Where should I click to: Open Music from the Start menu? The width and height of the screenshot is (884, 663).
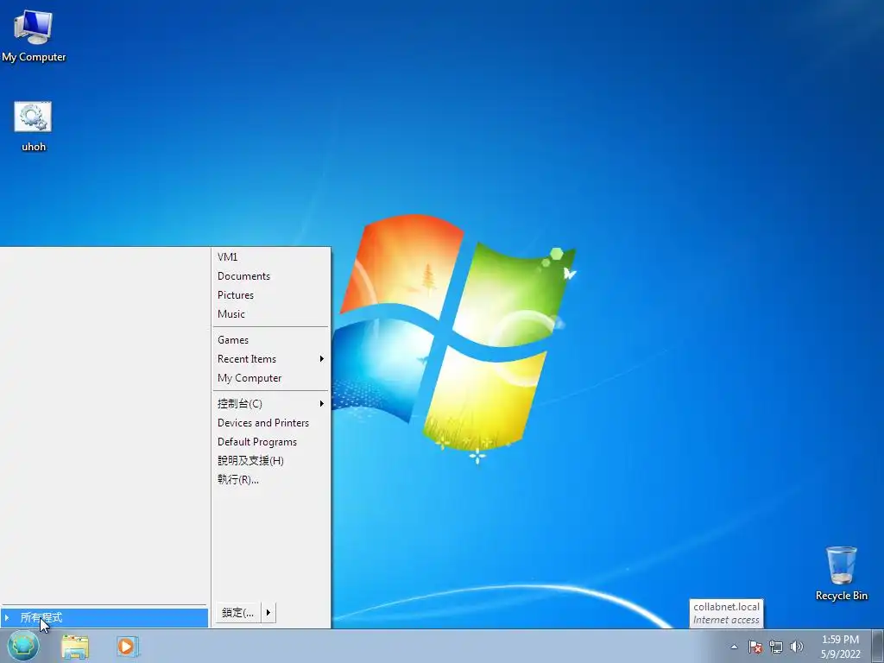click(270, 314)
